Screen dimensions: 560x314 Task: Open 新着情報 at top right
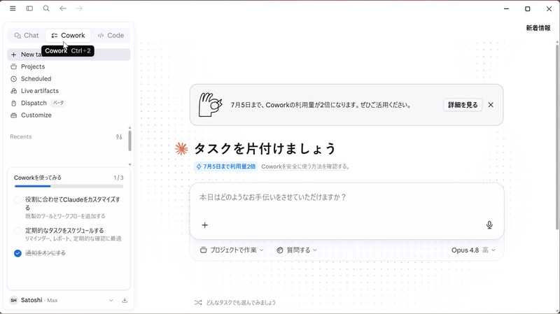pyautogui.click(x=538, y=28)
